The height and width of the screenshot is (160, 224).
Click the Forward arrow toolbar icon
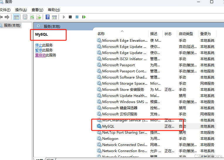click(7, 17)
